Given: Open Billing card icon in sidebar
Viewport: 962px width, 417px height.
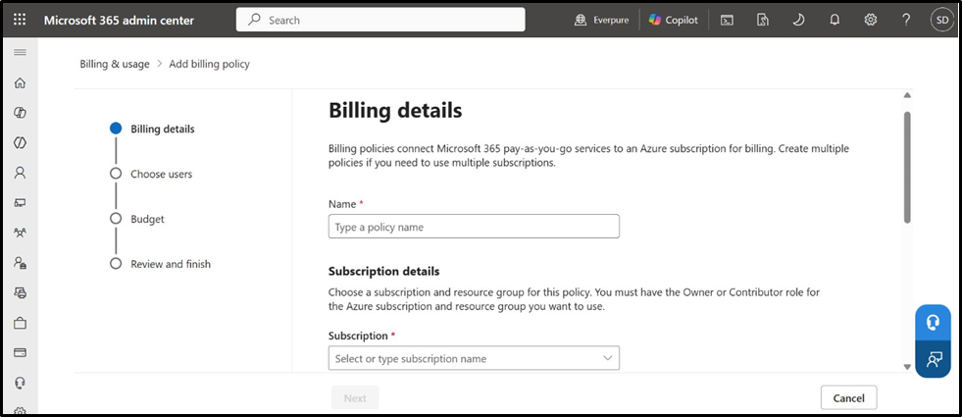Looking at the screenshot, I should click(x=20, y=352).
